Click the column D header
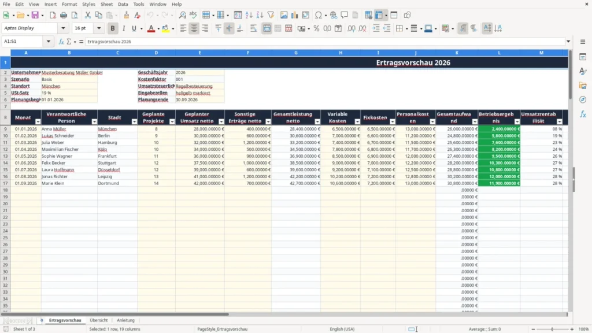 point(156,53)
